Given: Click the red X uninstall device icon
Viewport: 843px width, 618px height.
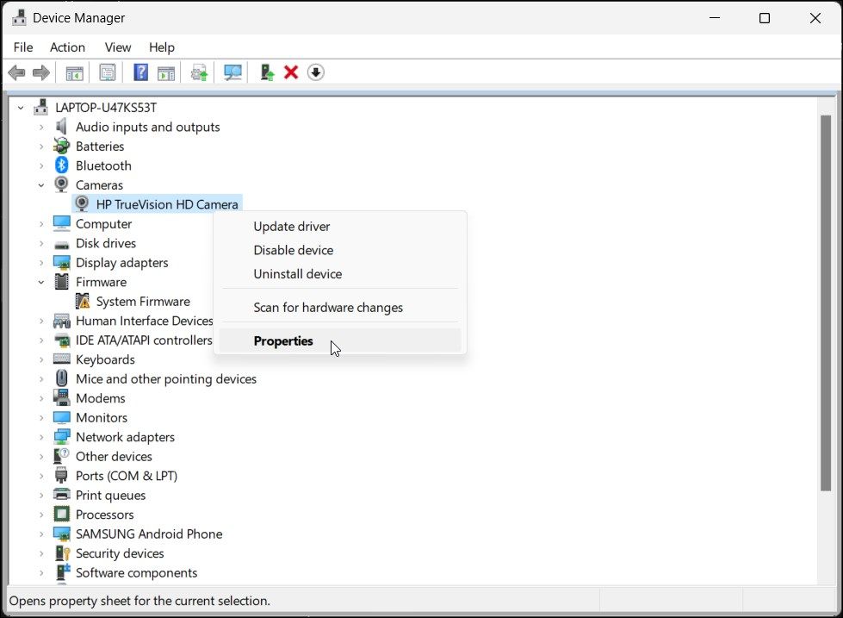Looking at the screenshot, I should point(291,72).
